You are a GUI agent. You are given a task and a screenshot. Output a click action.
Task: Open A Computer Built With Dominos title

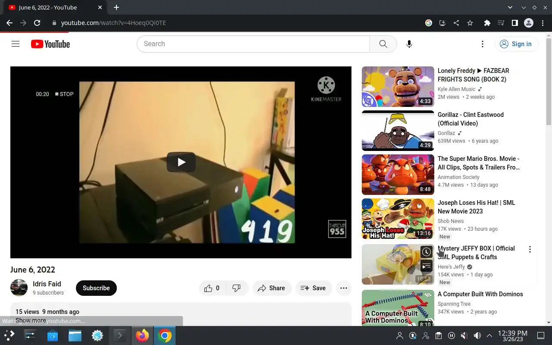tap(480, 294)
